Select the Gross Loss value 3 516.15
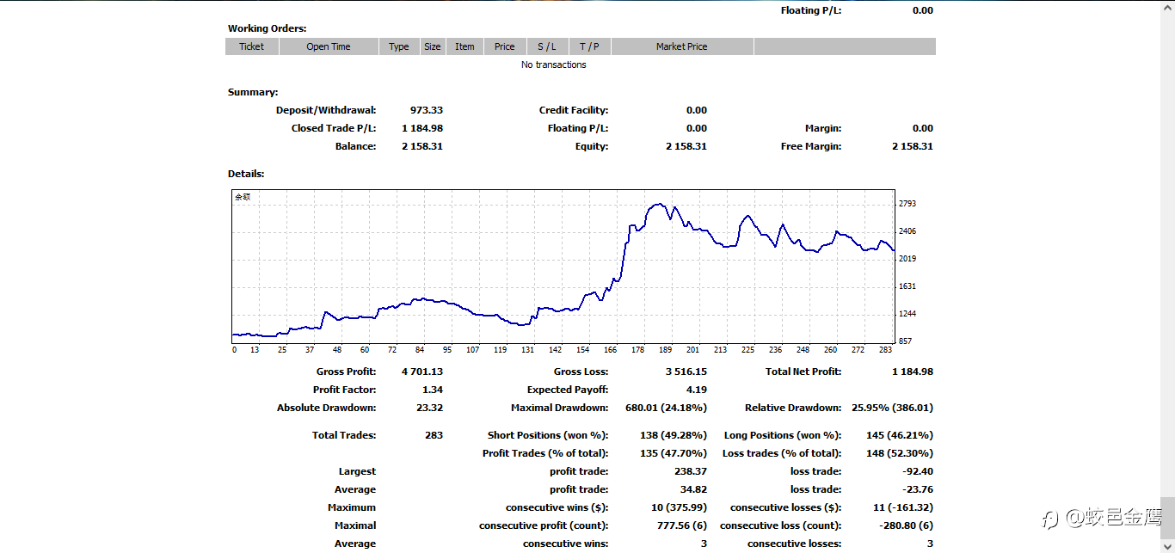Screen dimensions: 1175x553 686,372
